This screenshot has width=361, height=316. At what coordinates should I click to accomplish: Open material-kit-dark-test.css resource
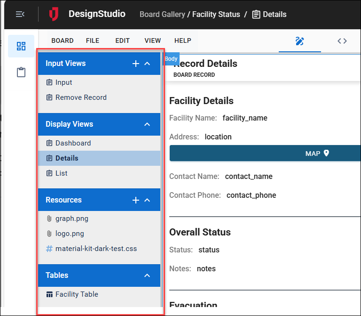click(x=96, y=249)
